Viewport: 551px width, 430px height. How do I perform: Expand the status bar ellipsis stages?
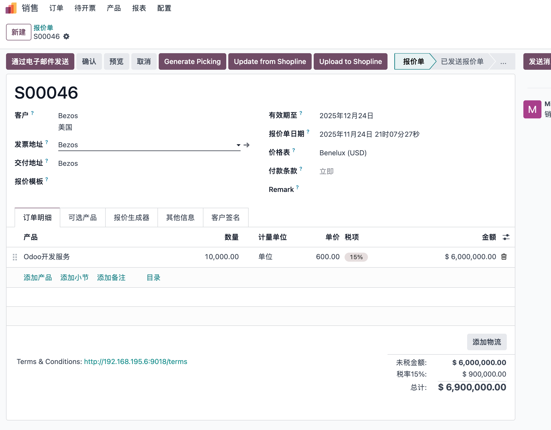click(503, 61)
